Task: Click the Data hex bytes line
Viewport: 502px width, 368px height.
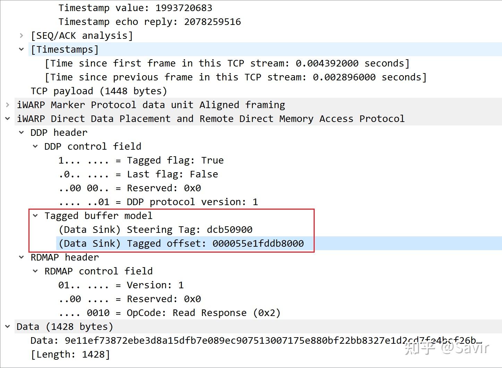Action: 256,340
